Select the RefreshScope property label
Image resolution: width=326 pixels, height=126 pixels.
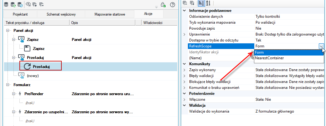pyautogui.click(x=221, y=46)
